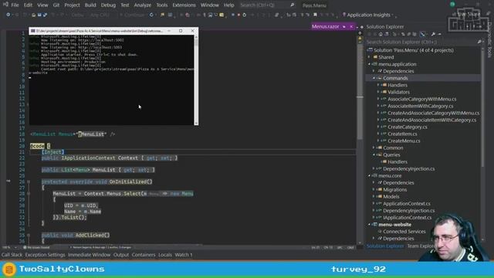Click the Solution Explorer Properties wrench icon

pos(433,34)
